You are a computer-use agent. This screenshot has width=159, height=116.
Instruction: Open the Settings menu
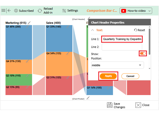pos(70,11)
